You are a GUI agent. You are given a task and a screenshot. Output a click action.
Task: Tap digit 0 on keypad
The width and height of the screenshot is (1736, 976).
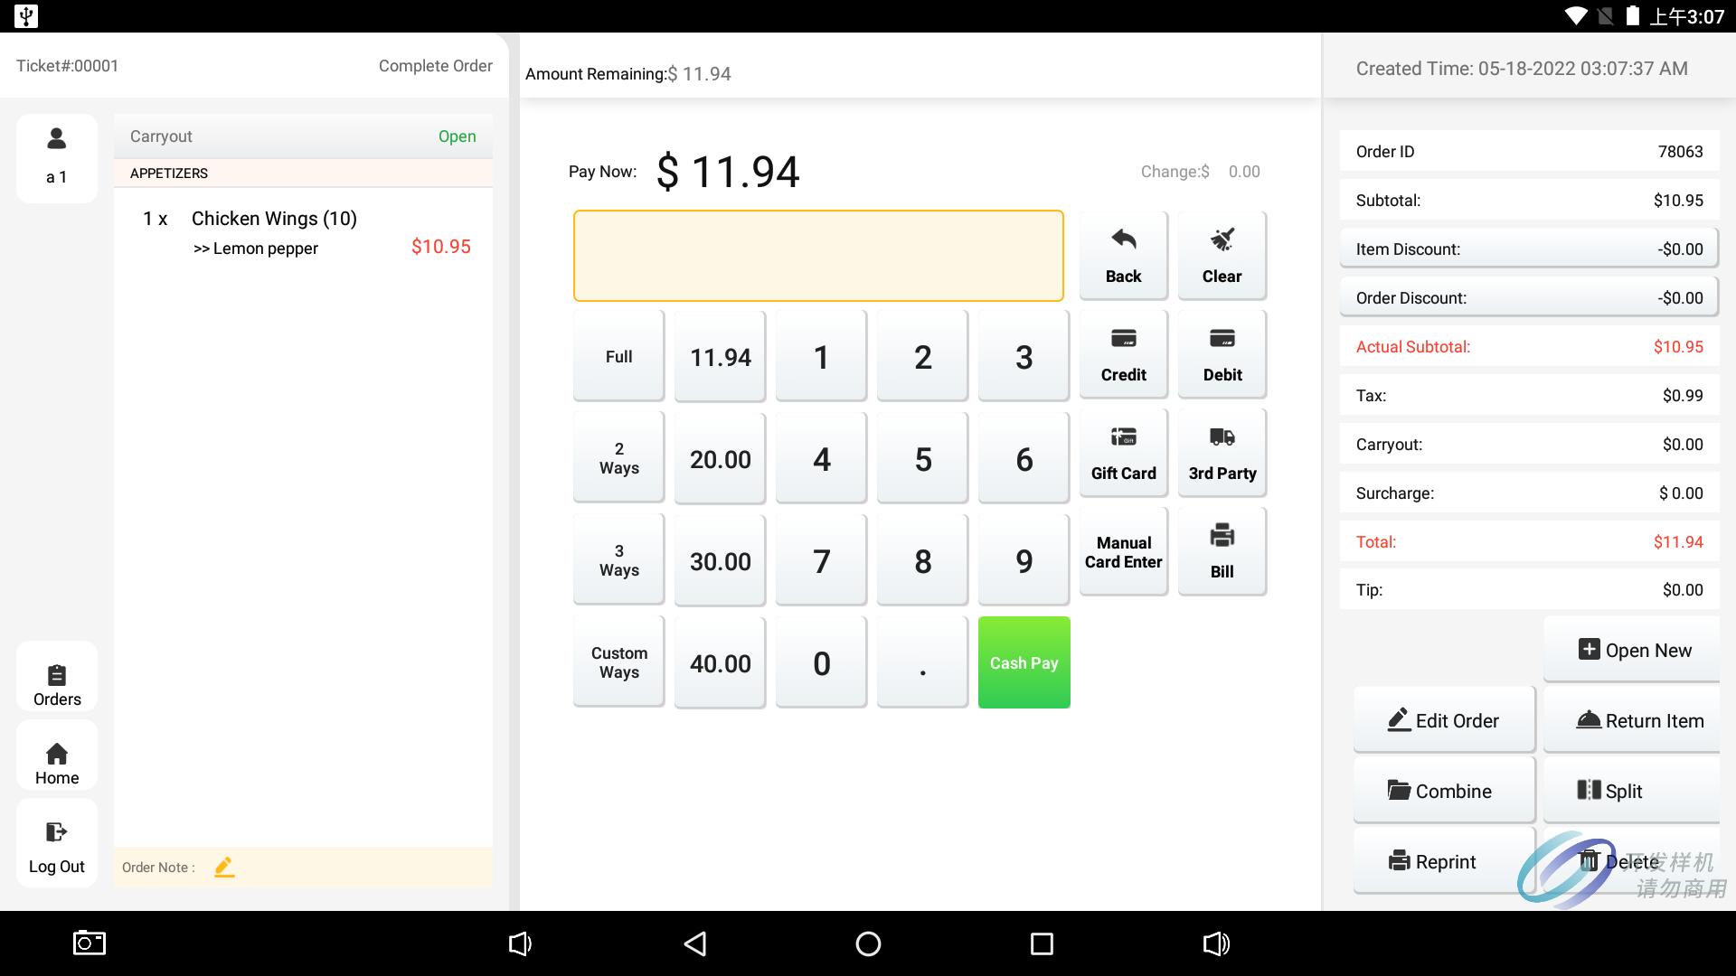pos(821,662)
